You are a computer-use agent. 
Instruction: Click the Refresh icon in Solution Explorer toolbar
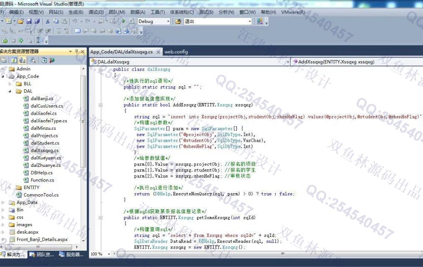point(14,60)
